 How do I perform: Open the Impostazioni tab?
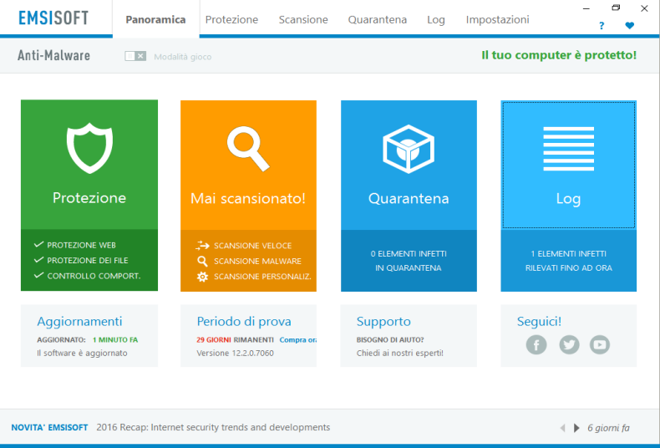pos(498,20)
